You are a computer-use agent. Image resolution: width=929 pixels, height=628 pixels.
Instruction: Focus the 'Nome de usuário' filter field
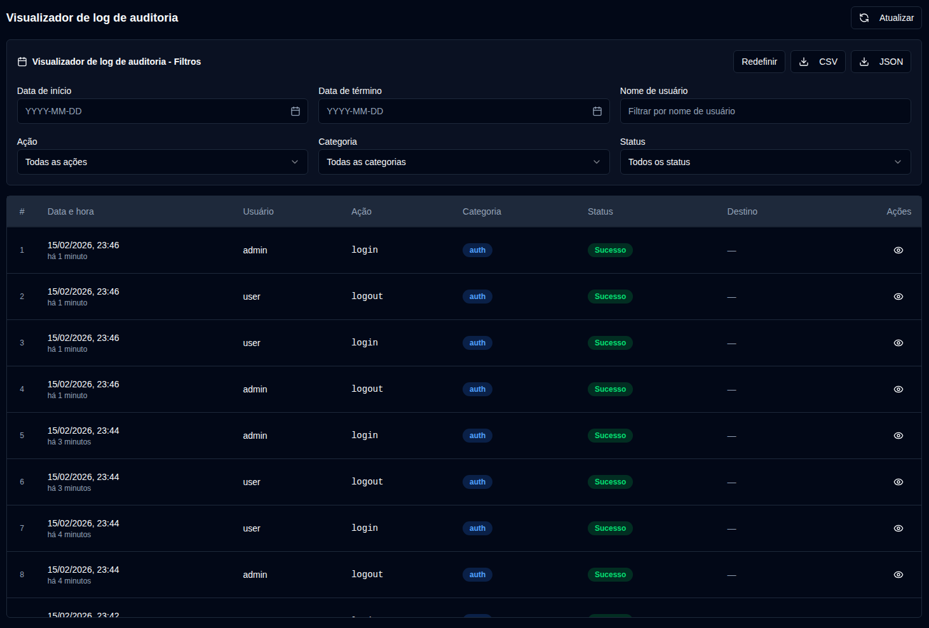point(764,111)
